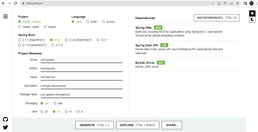Click the GENERATE button
Viewport: 258px width, 132px height.
click(x=94, y=125)
